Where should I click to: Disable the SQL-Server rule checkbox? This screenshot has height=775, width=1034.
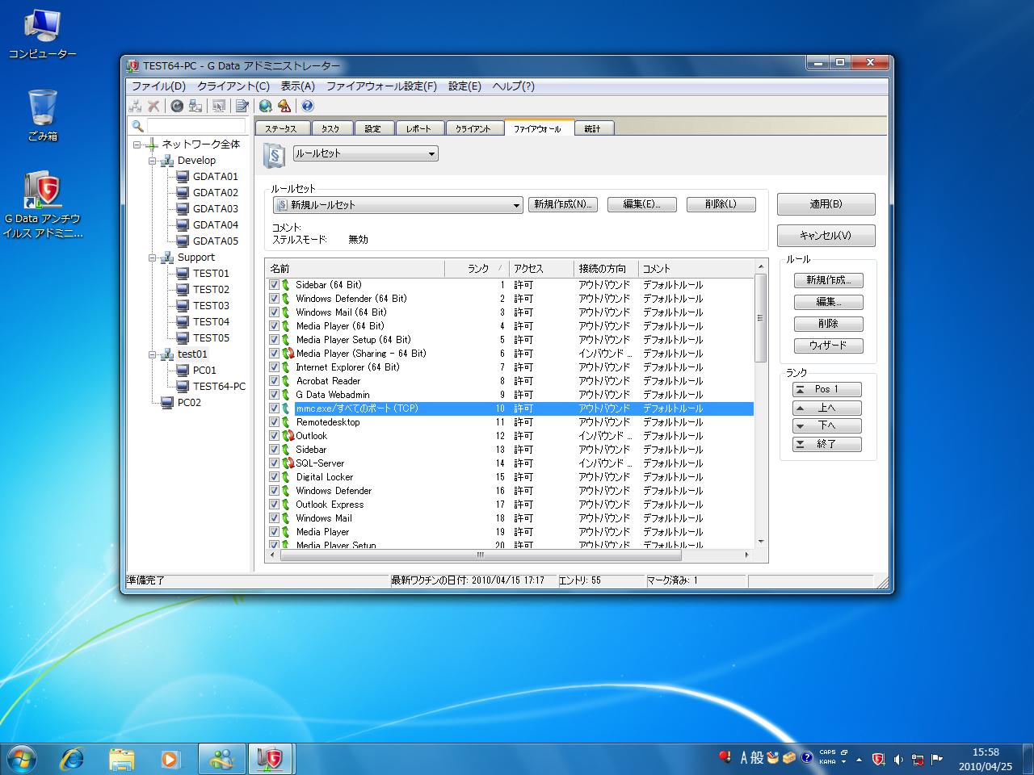click(274, 463)
